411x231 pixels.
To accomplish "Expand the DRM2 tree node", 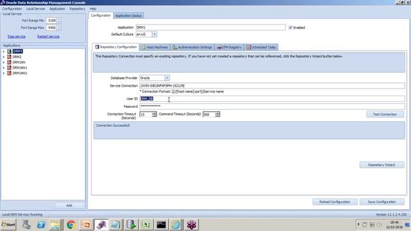I will [x=4, y=57].
